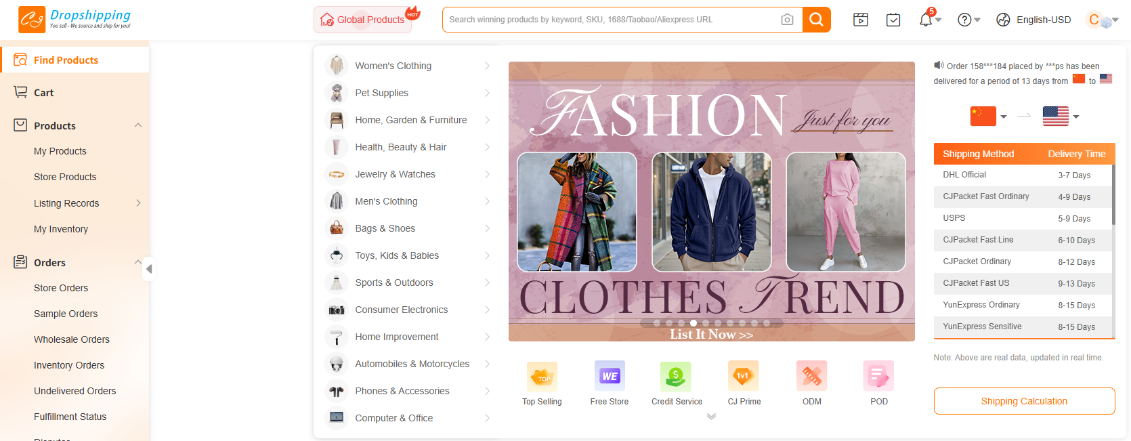Open the destination country USA flag dropdown
This screenshot has height=441, width=1131.
pyautogui.click(x=1061, y=117)
